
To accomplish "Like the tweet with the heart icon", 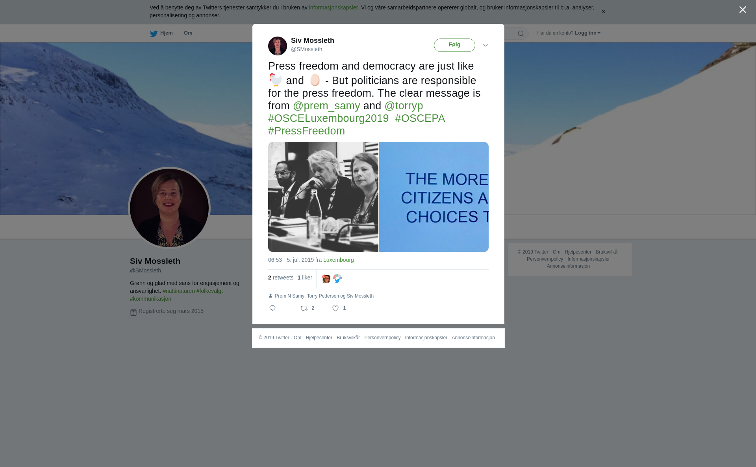I will click(x=335, y=309).
